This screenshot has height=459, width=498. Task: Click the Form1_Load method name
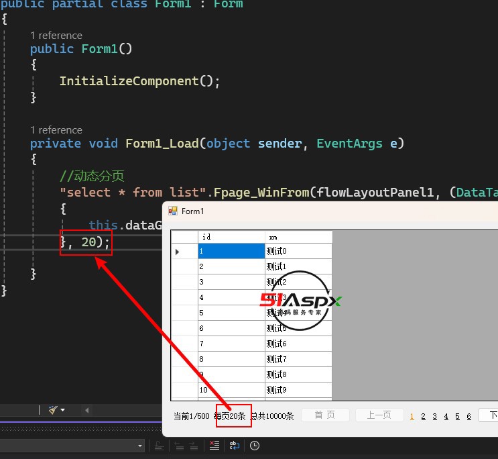click(x=162, y=144)
